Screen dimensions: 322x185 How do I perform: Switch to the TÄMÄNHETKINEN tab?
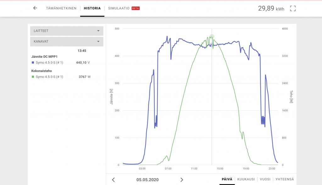(61, 8)
